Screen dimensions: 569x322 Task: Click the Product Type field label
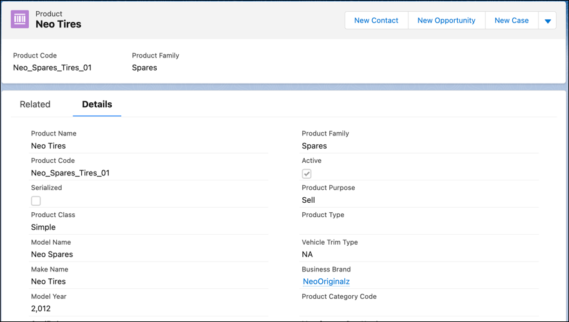point(323,215)
